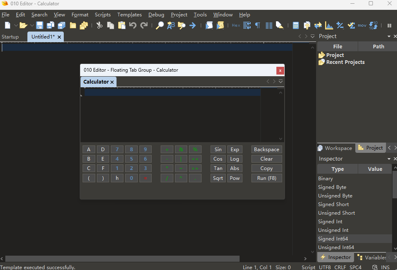Select Recent Projects in the Project tree

coord(345,62)
